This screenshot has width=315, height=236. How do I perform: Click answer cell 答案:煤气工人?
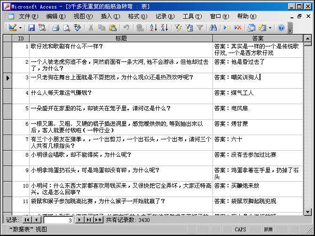(258, 96)
